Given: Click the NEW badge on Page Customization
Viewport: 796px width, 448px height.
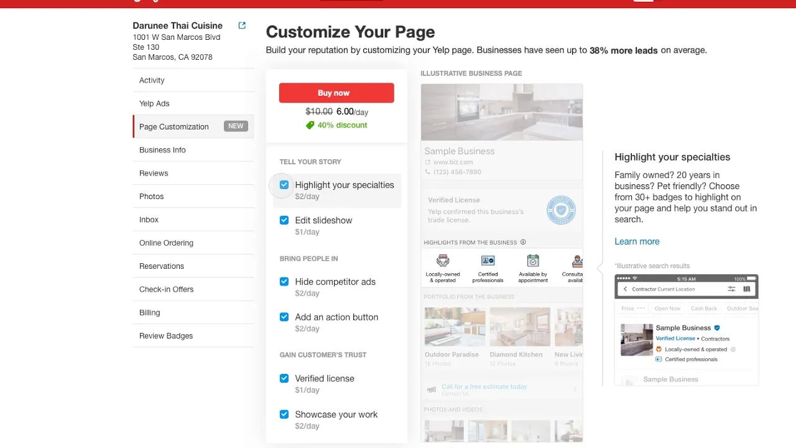Looking at the screenshot, I should 236,126.
